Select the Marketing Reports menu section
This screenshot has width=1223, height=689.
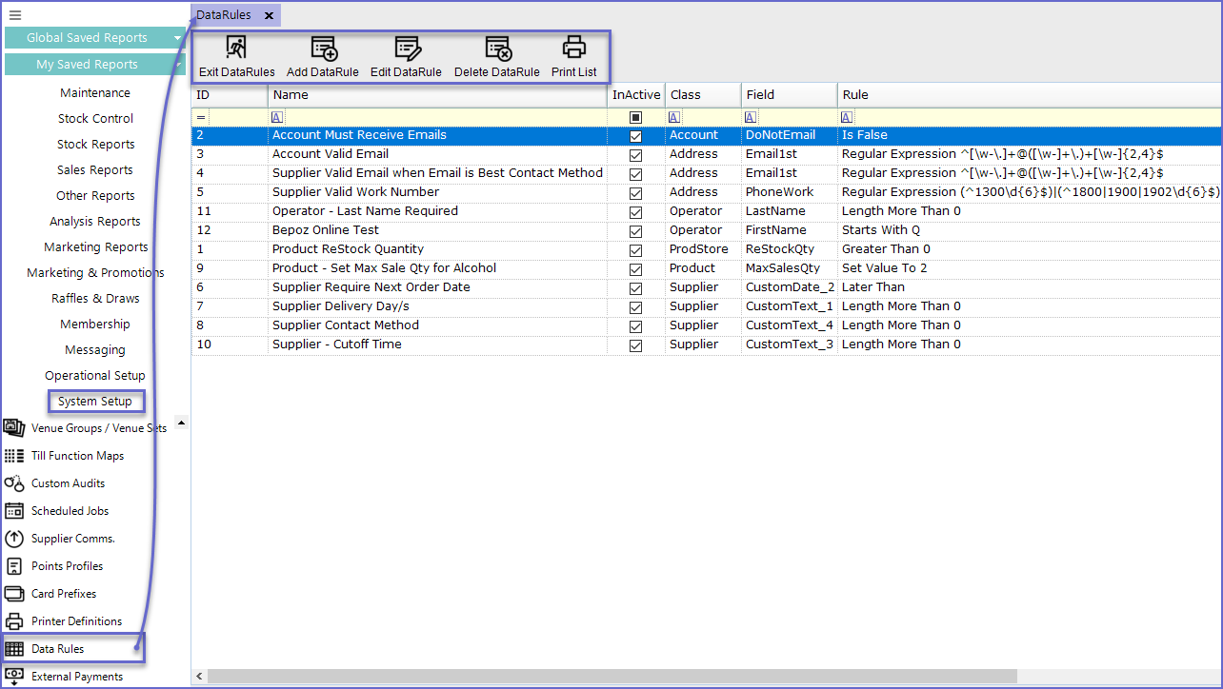95,247
